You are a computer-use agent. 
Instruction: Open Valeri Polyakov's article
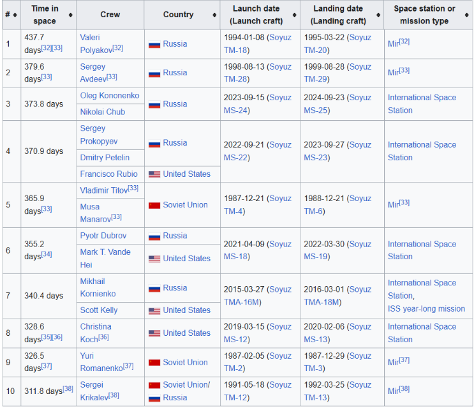coord(96,43)
